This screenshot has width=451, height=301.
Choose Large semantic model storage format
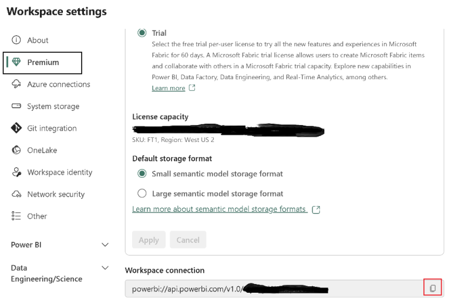pos(142,194)
